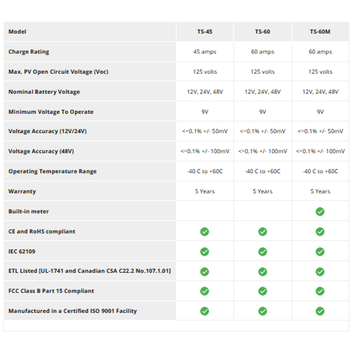Select the TS-60 column header

[x=263, y=32]
